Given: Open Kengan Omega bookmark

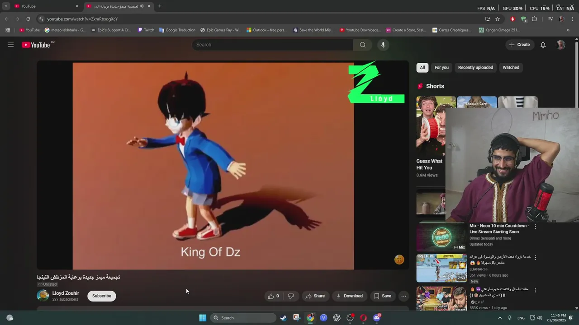Looking at the screenshot, I should pyautogui.click(x=499, y=30).
